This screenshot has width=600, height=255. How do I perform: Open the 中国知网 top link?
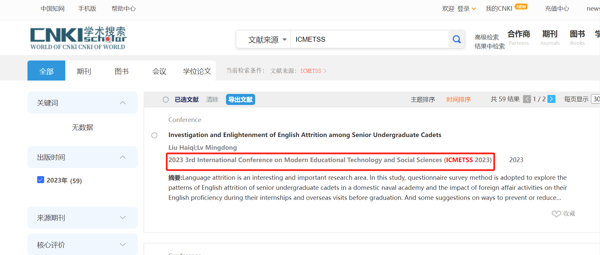(x=53, y=9)
